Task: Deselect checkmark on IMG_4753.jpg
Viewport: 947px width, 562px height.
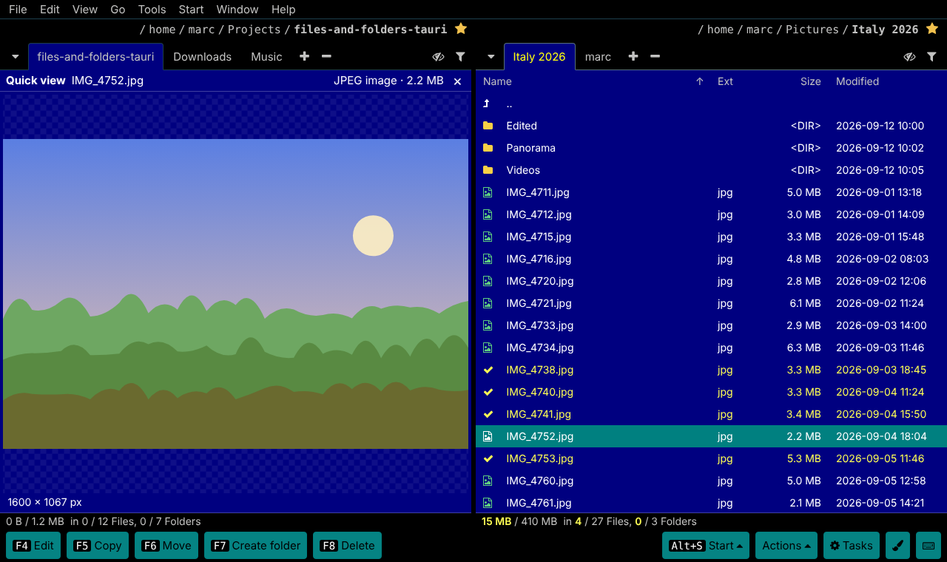Action: (488, 458)
